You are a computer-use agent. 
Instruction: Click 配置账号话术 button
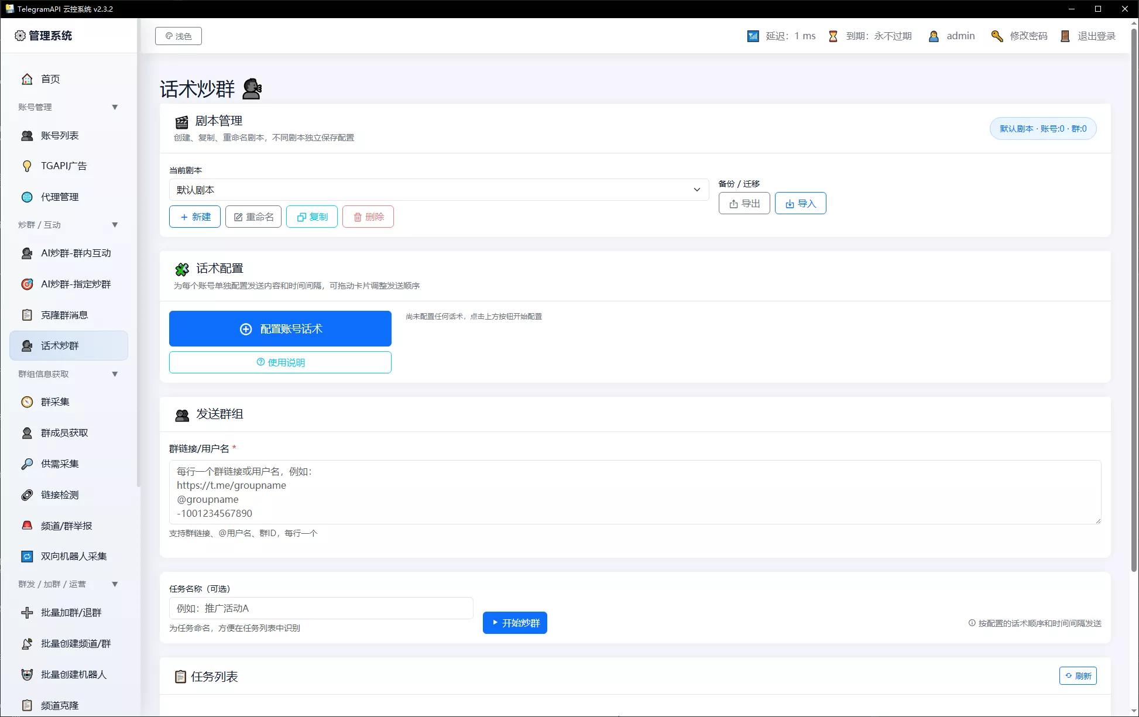click(x=280, y=329)
